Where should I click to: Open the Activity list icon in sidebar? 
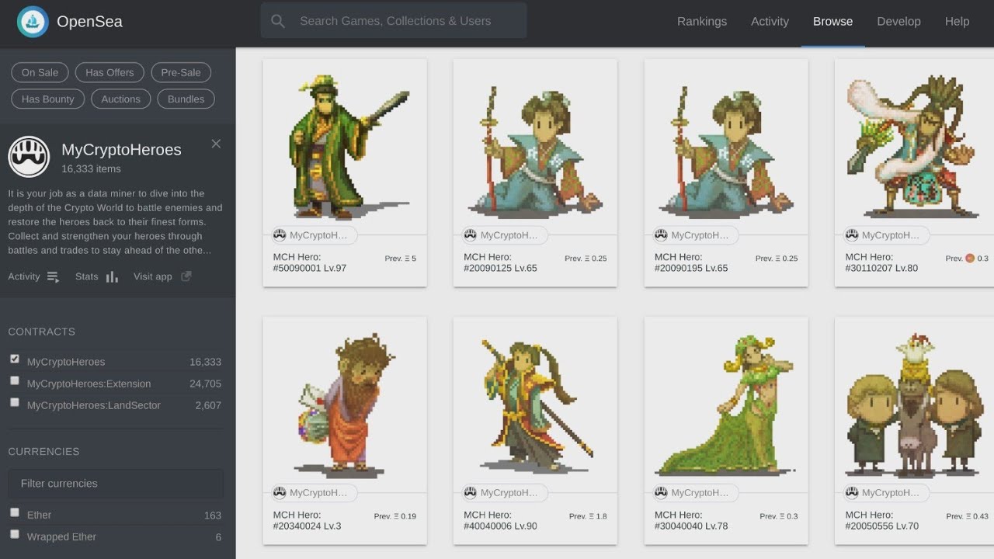pyautogui.click(x=53, y=277)
